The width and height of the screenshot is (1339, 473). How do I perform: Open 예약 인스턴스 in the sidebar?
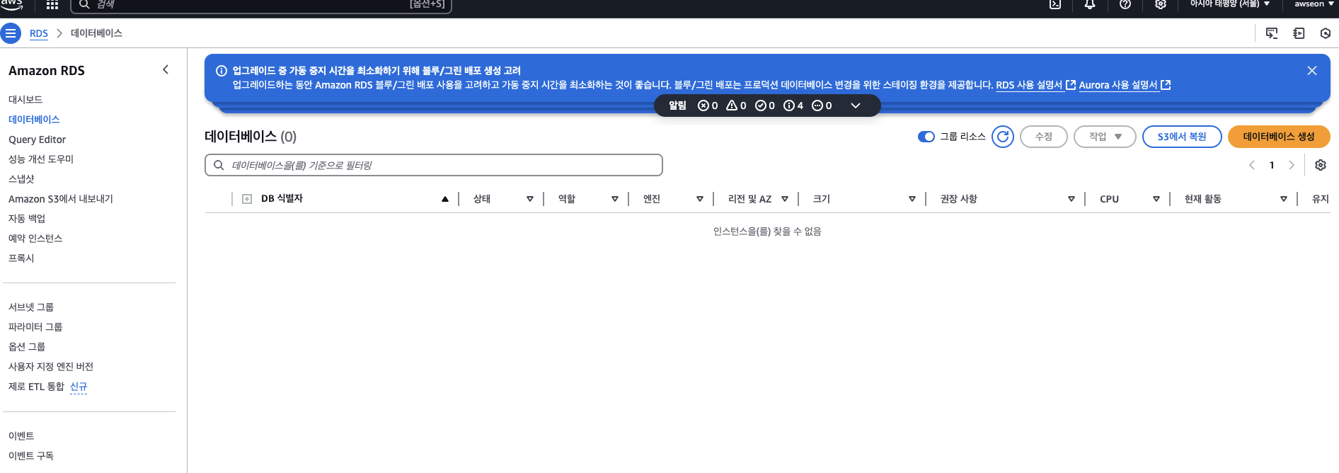[35, 239]
